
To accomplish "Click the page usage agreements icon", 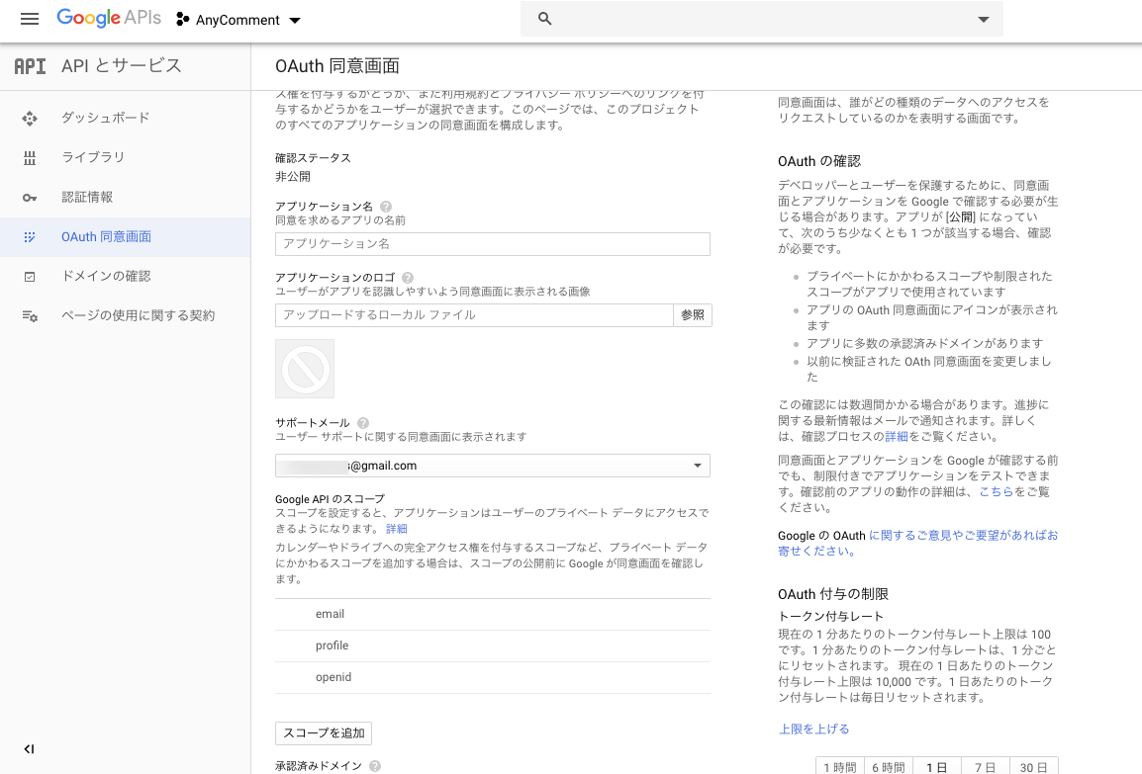I will pyautogui.click(x=29, y=315).
